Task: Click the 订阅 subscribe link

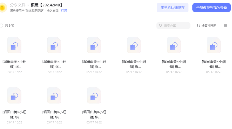Action: (x=64, y=11)
